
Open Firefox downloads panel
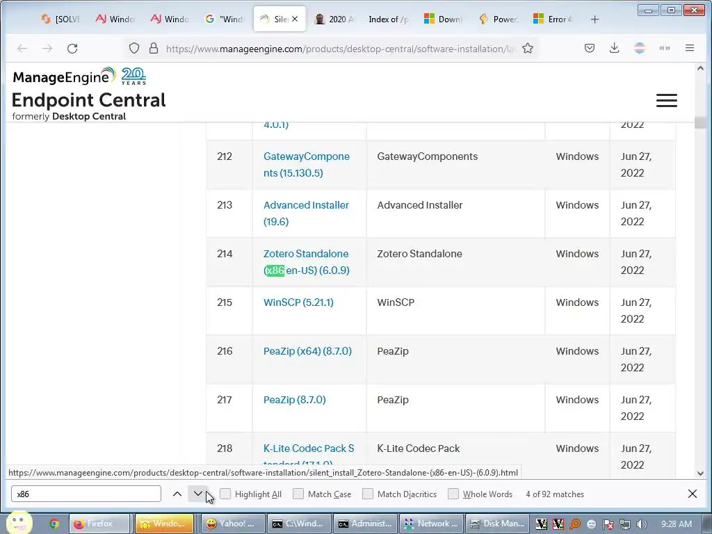[x=615, y=48]
